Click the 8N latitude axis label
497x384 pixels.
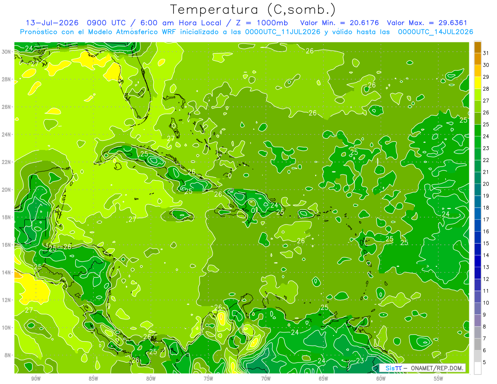point(7,355)
